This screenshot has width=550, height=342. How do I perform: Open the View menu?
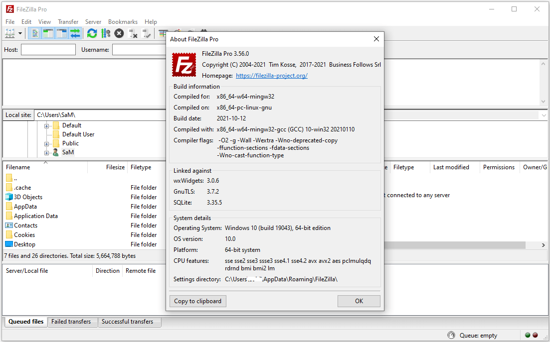[44, 22]
